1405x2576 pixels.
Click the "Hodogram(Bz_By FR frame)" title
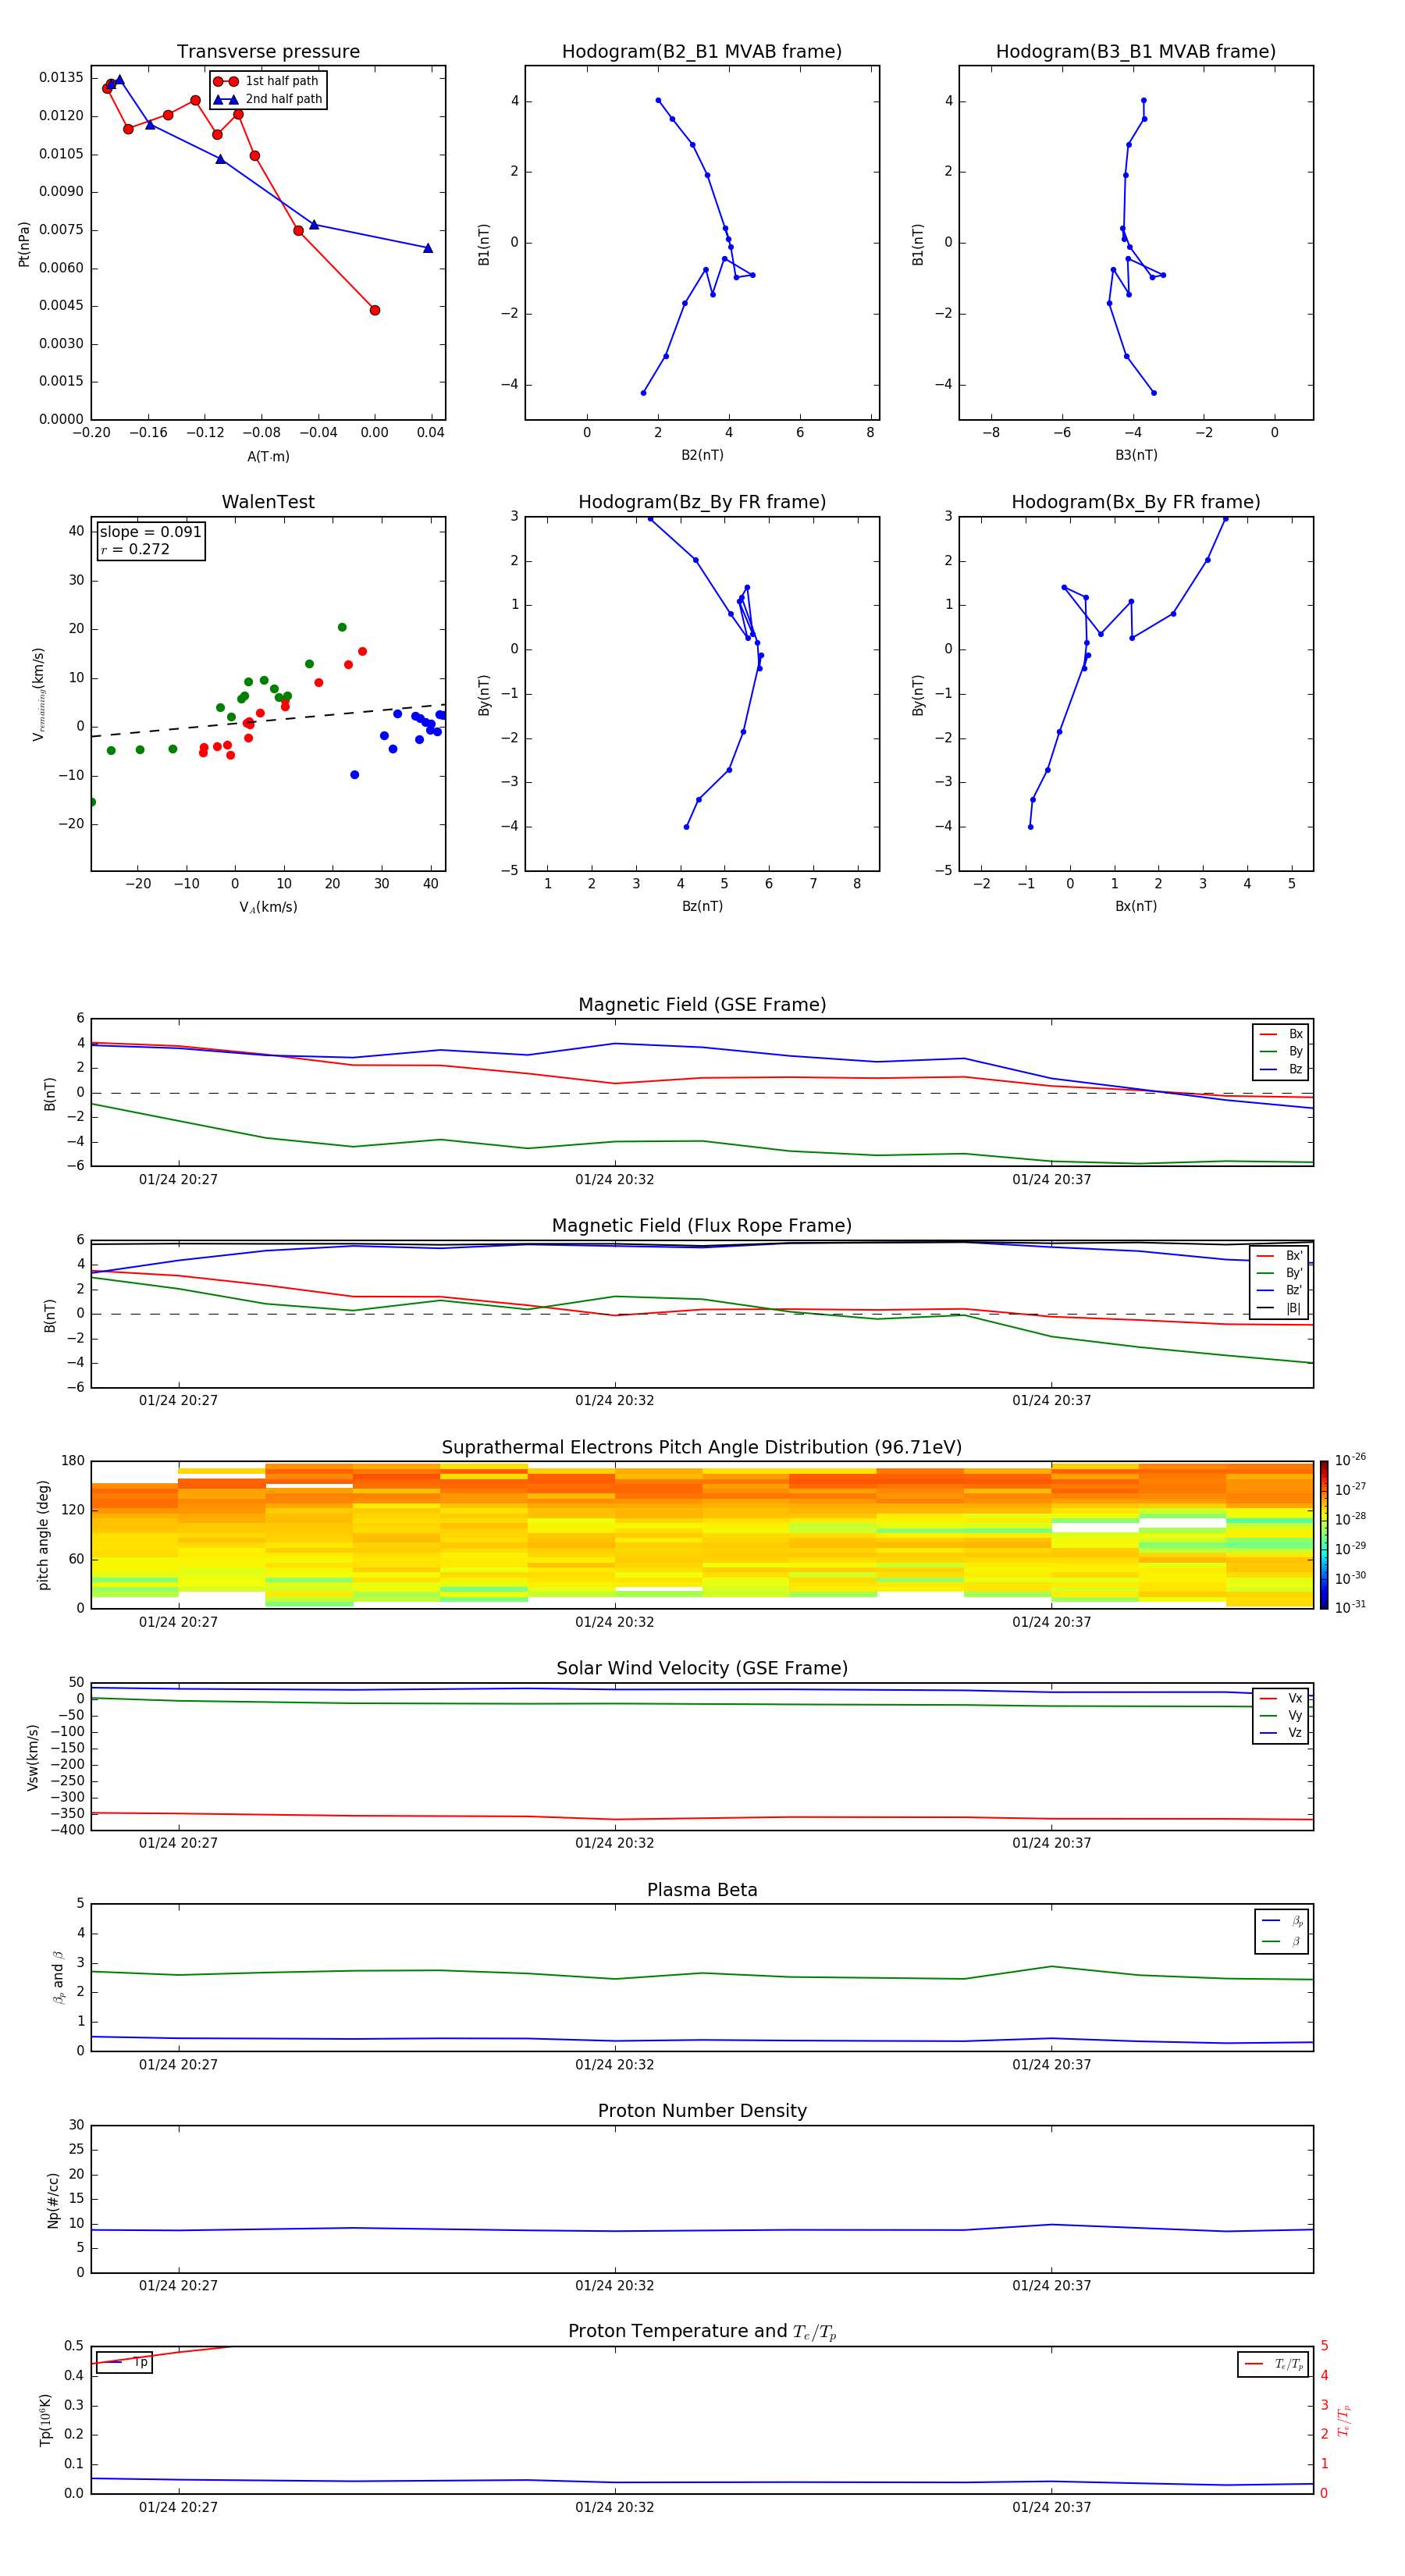702,502
